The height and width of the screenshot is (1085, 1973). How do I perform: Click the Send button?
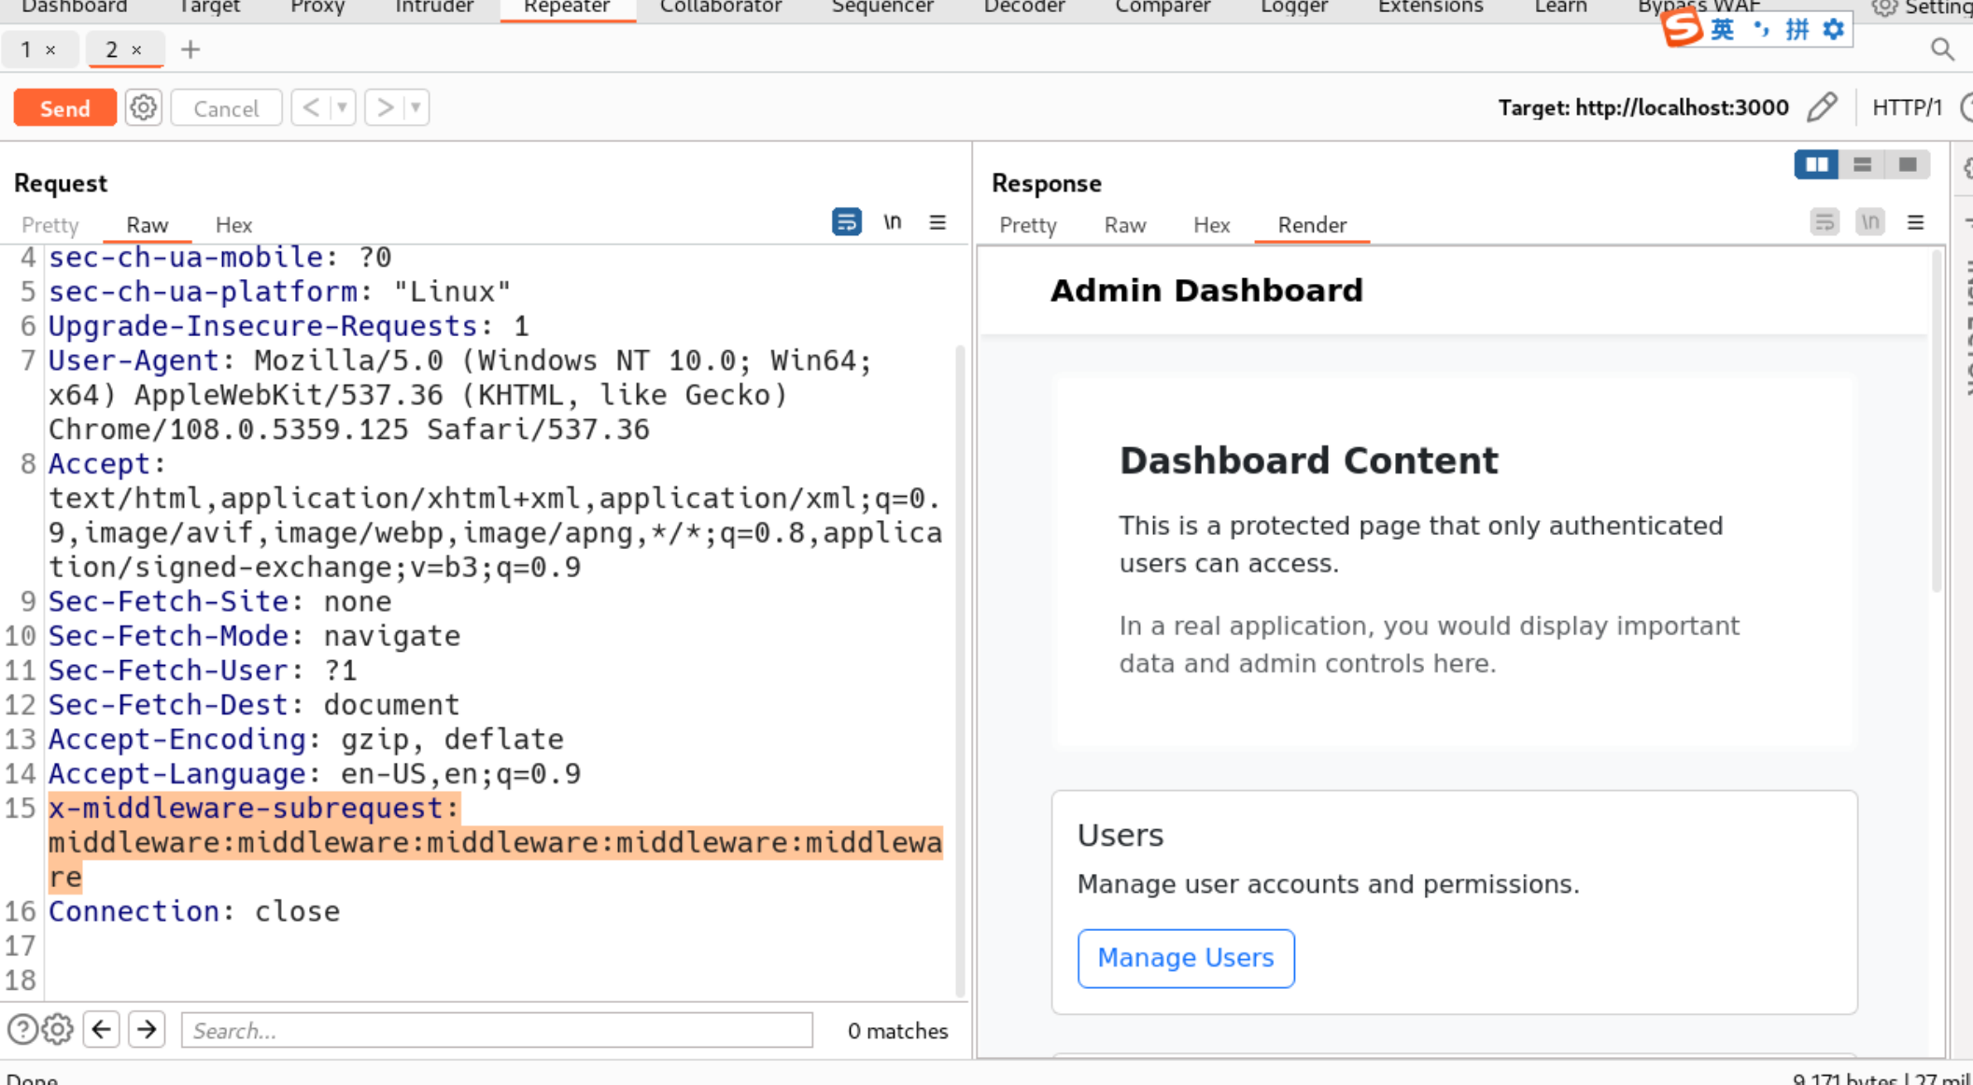coord(64,108)
